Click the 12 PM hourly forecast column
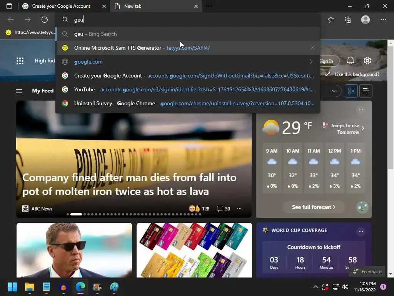Image resolution: width=394 pixels, height=296 pixels. 334,168
